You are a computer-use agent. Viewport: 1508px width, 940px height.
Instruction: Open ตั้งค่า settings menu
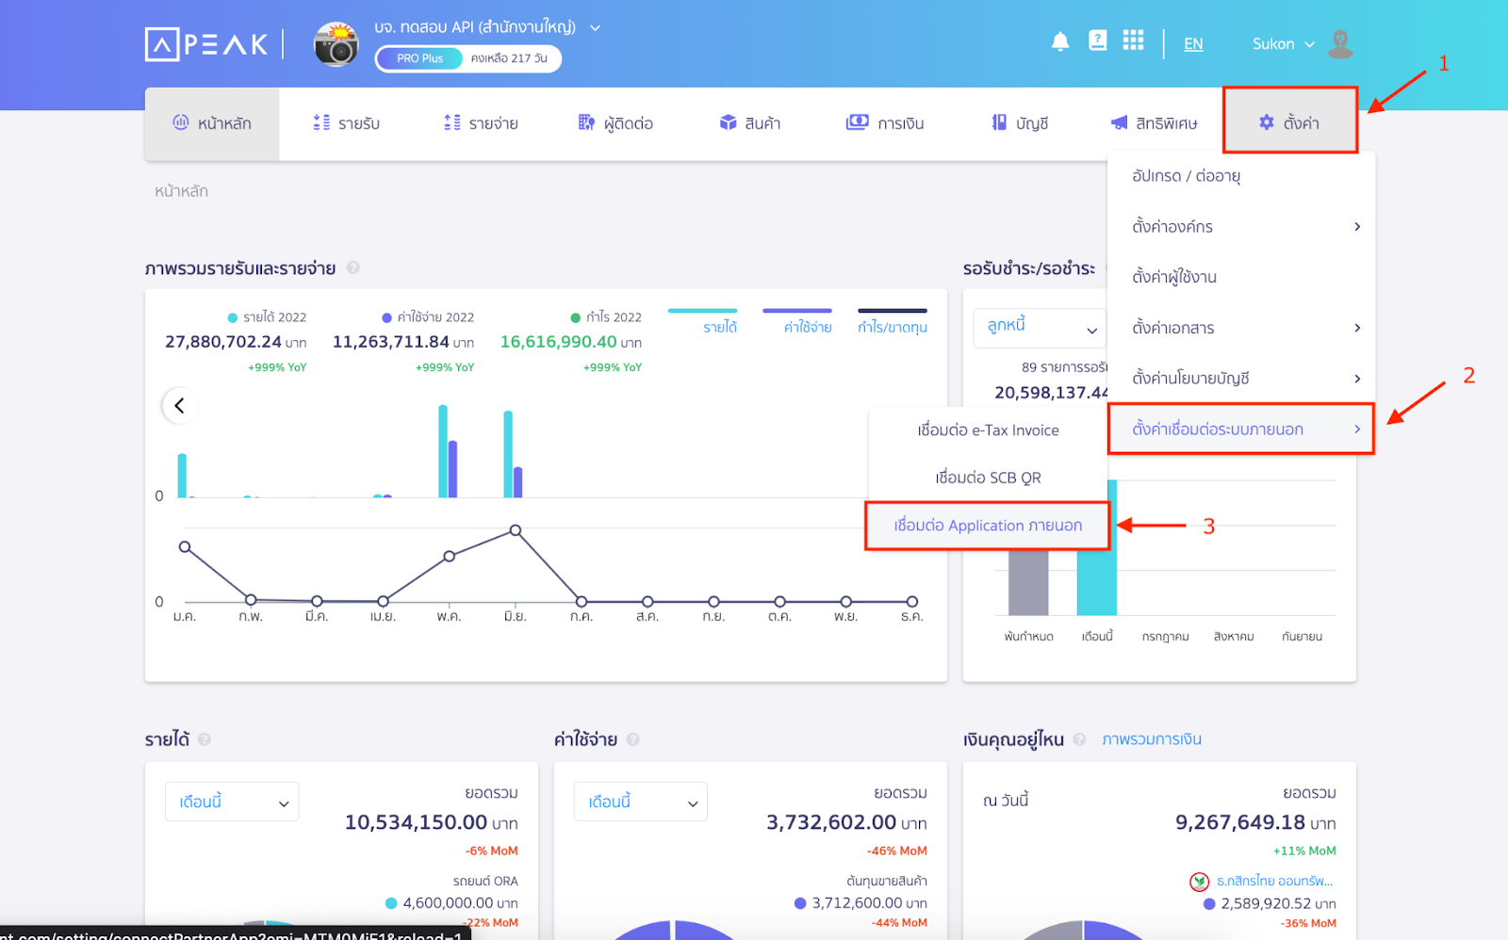(x=1290, y=122)
